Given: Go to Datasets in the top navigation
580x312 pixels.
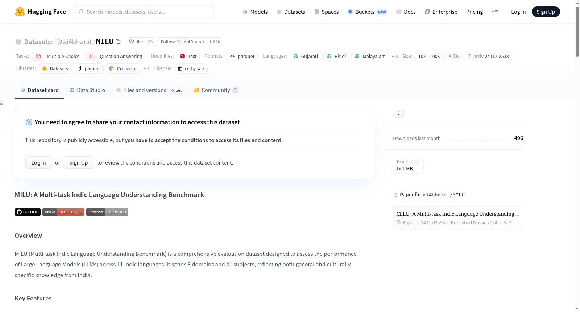Looking at the screenshot, I should pyautogui.click(x=291, y=12).
